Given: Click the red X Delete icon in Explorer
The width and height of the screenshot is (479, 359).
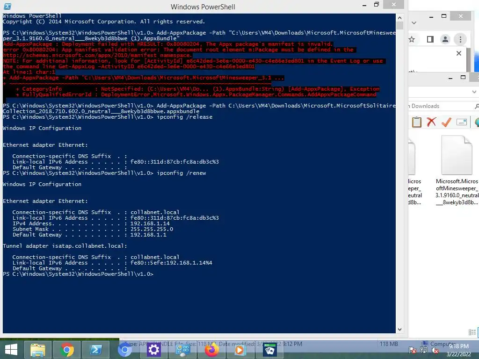Looking at the screenshot, I should pos(431,122).
